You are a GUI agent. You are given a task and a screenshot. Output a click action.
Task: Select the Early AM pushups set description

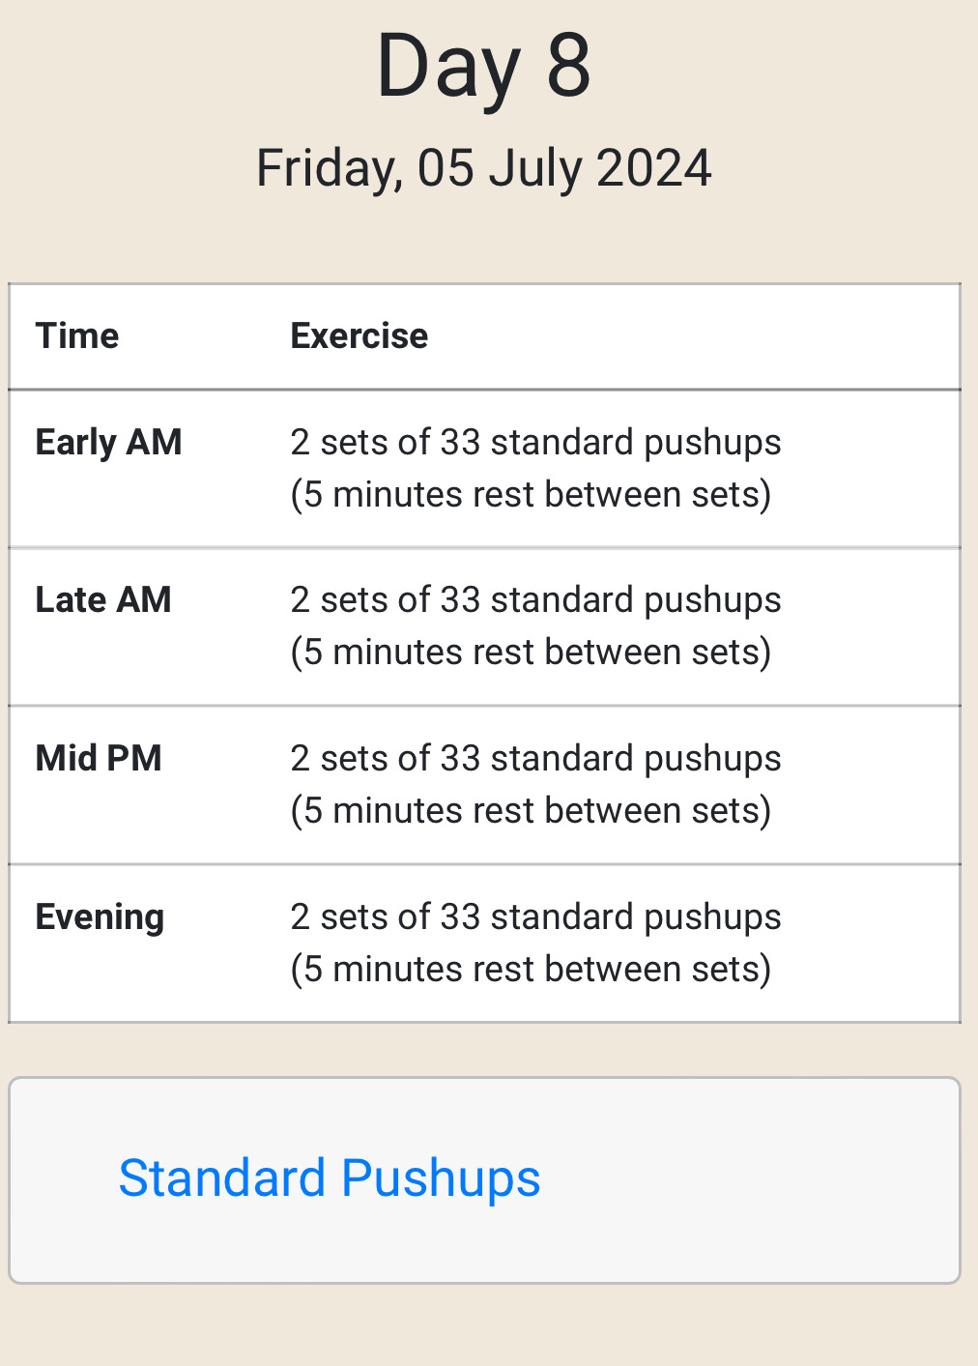(535, 442)
